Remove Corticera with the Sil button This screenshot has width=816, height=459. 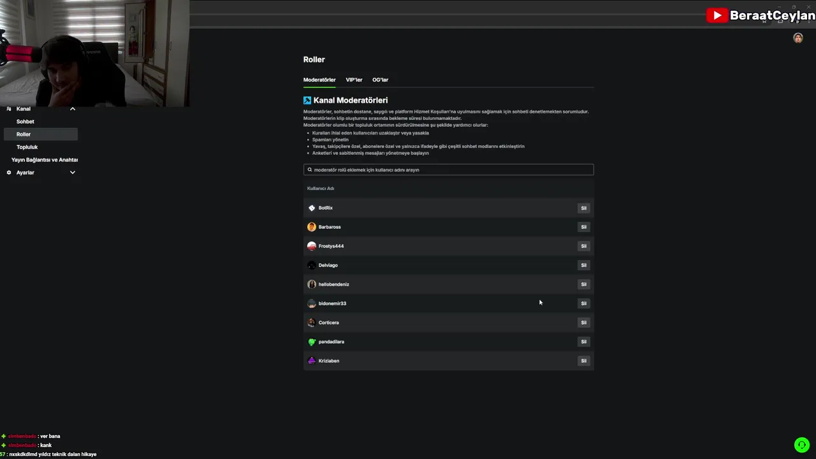click(x=583, y=323)
